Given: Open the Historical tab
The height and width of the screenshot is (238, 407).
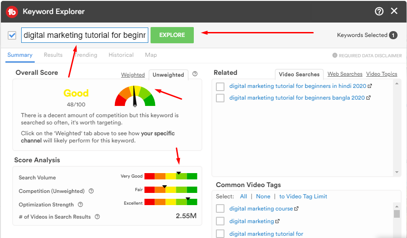Looking at the screenshot, I should [121, 55].
